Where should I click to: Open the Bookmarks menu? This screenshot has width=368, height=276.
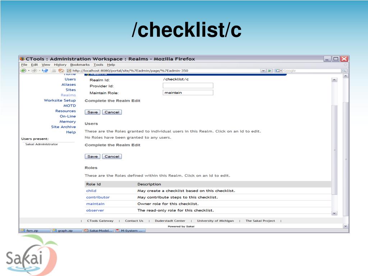tap(80, 65)
